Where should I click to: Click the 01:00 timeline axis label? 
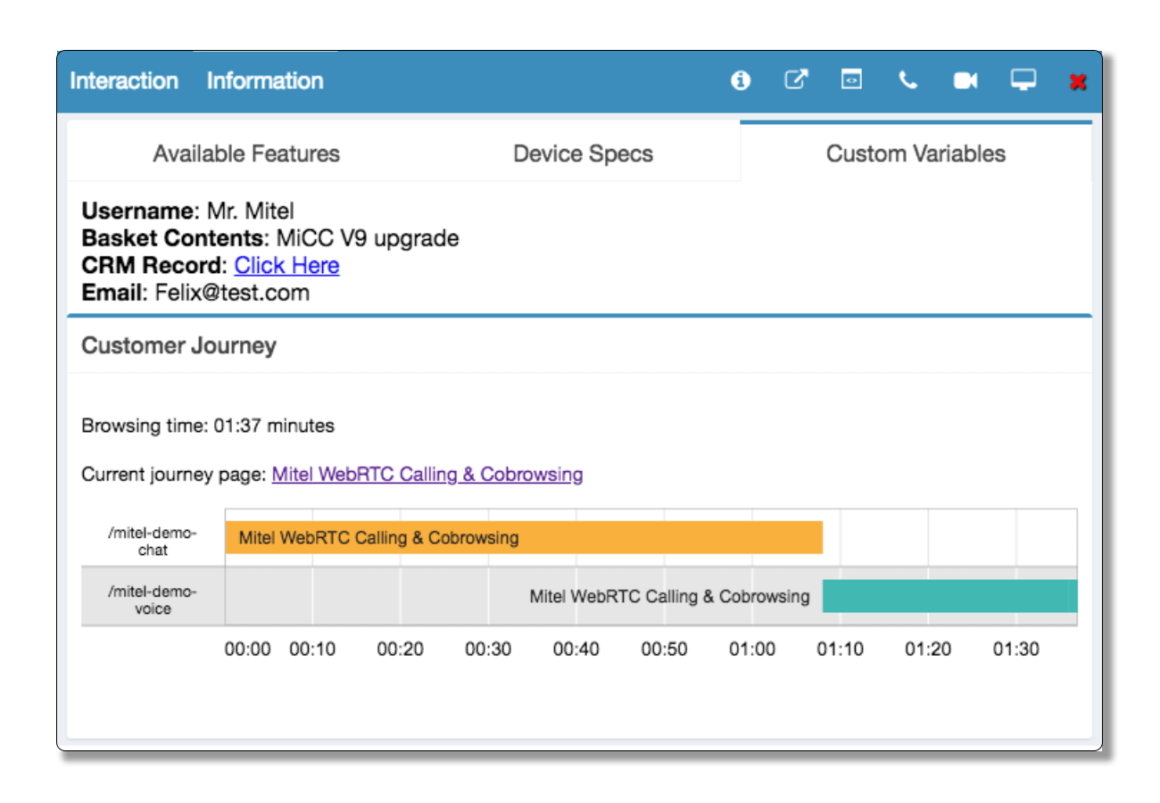tap(752, 650)
